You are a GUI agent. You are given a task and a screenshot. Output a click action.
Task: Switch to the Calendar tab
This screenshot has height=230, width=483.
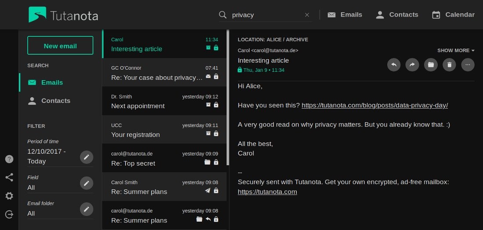point(453,15)
